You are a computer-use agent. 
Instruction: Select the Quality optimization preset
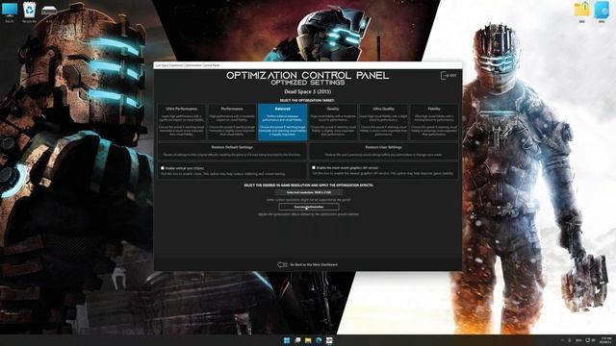point(333,122)
